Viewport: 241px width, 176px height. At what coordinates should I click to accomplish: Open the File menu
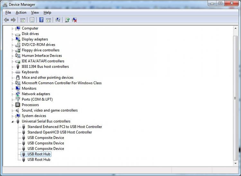[x=8, y=13]
